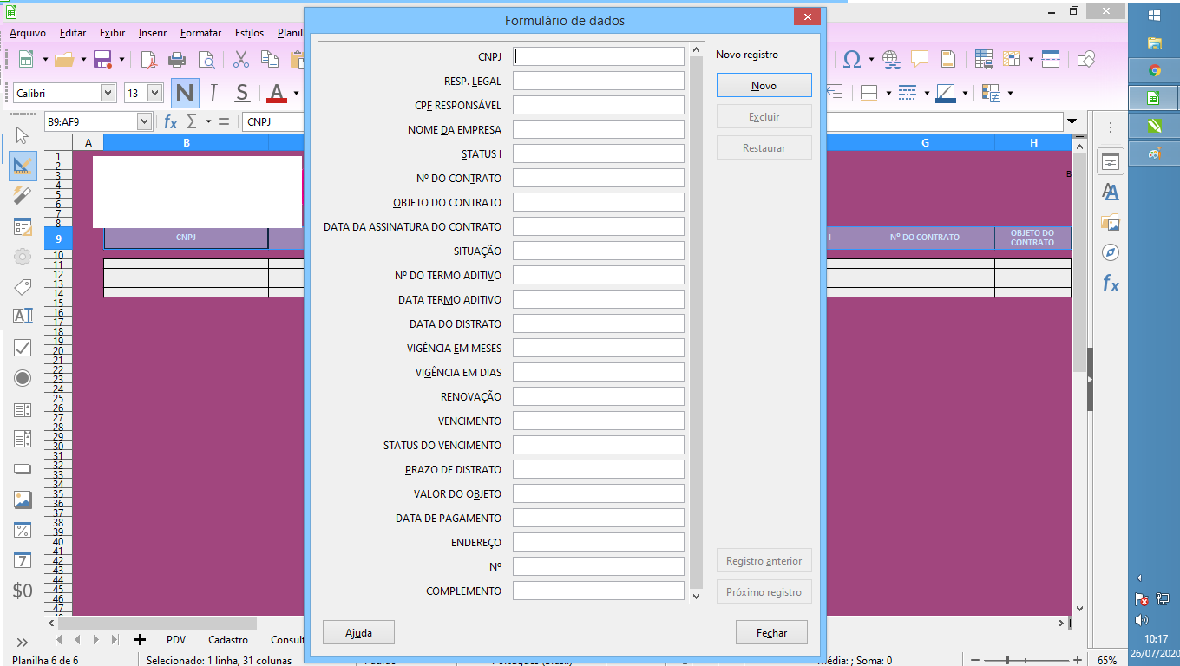Open the font size 13 dropdown
The image size is (1180, 666).
click(x=155, y=93)
